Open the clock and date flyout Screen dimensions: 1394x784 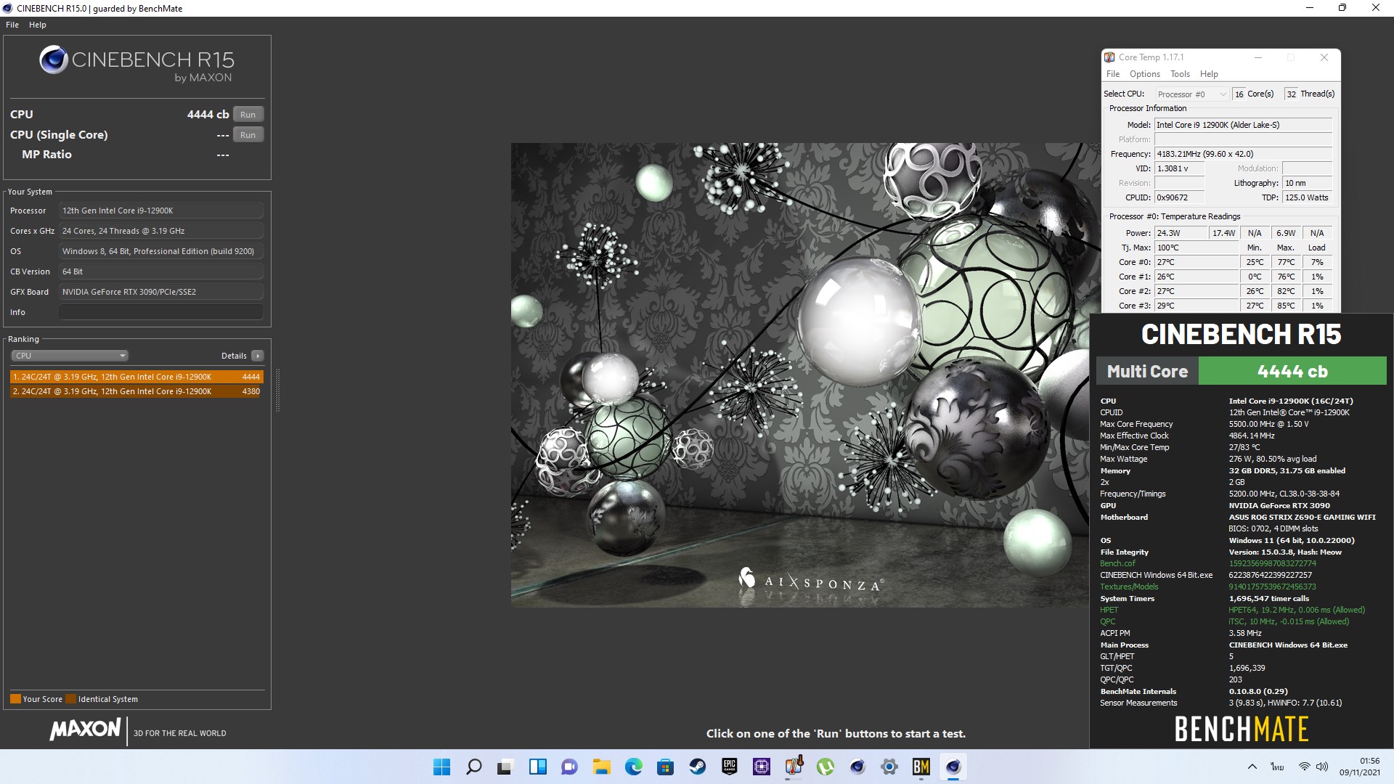(x=1359, y=767)
